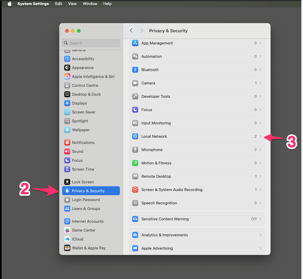This screenshot has width=303, height=279.
Task: Open the Remote Desktop row label
Action: 156,176
